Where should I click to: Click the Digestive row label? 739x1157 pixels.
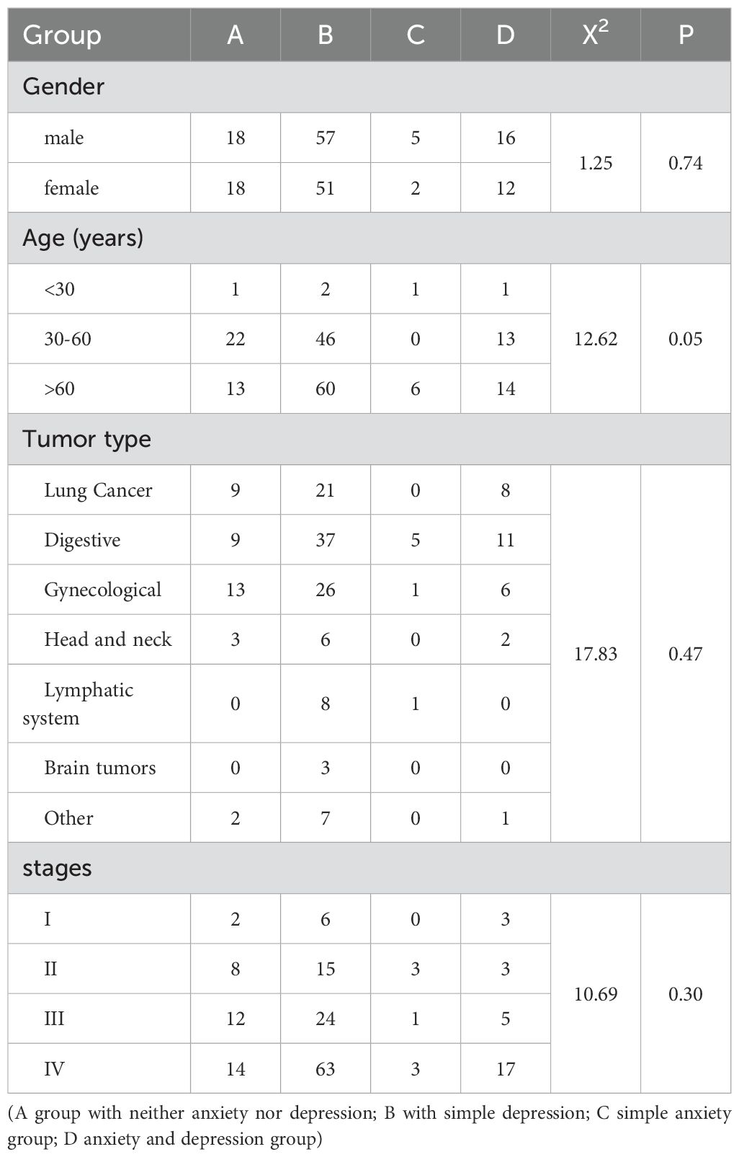[x=82, y=540]
